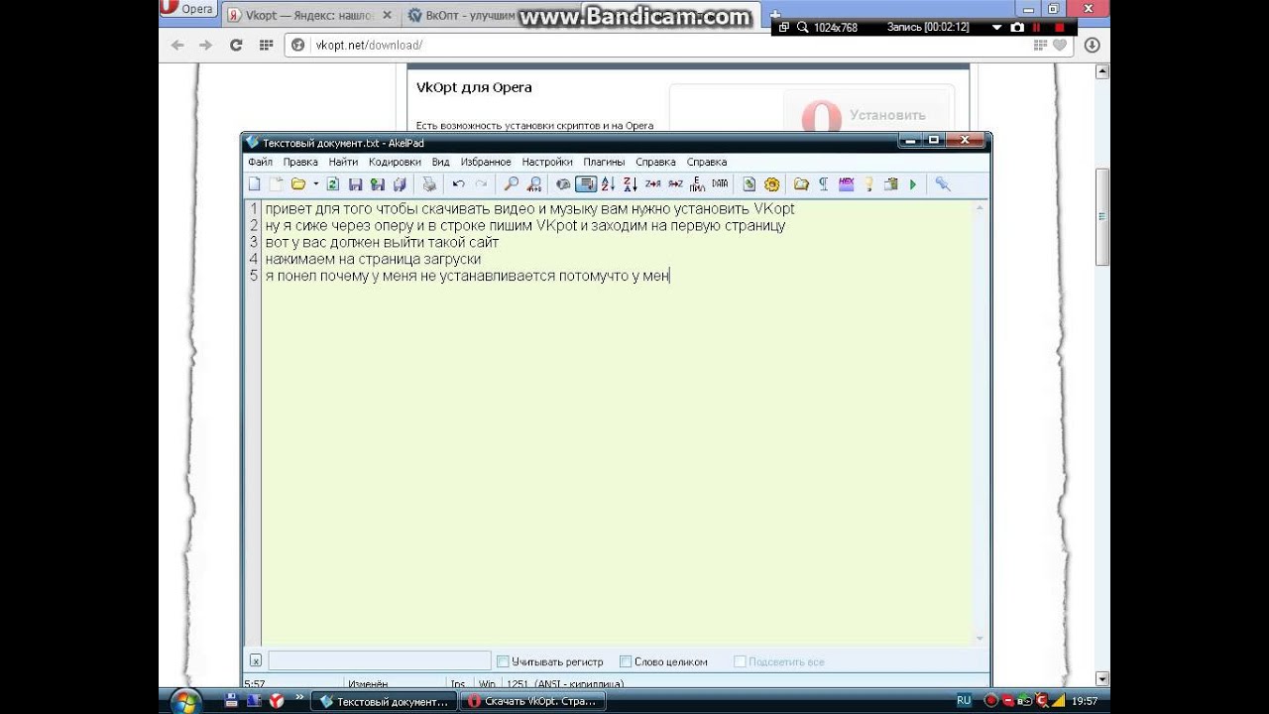Click the heart bookmark icon in Opera

(x=1060, y=45)
